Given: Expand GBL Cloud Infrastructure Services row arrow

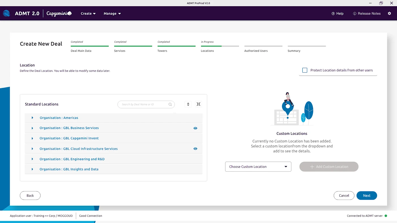Looking at the screenshot, I should (32, 149).
